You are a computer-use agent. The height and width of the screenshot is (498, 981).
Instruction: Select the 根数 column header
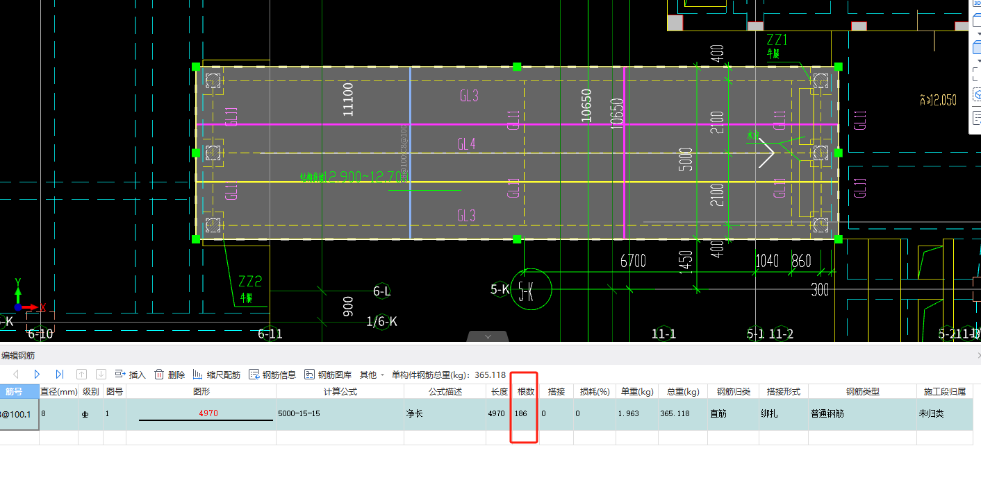[525, 391]
